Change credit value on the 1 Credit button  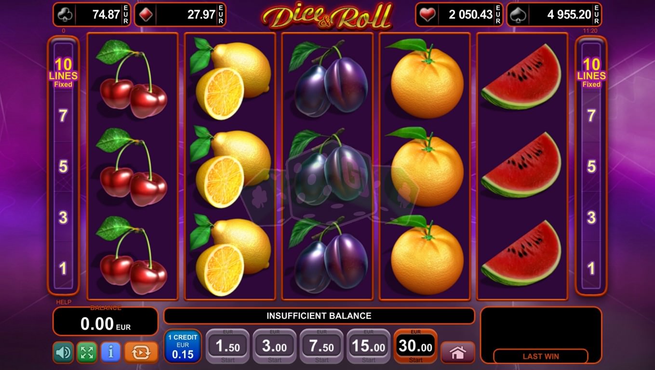click(183, 346)
